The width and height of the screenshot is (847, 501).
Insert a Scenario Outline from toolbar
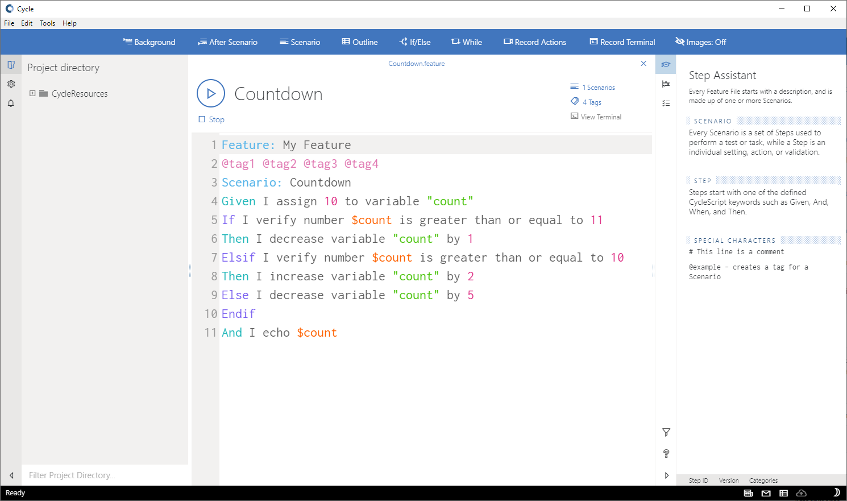[x=359, y=42]
